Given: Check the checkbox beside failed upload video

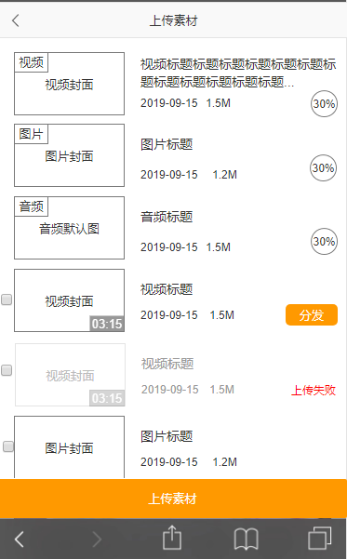Looking at the screenshot, I should pos(7,370).
